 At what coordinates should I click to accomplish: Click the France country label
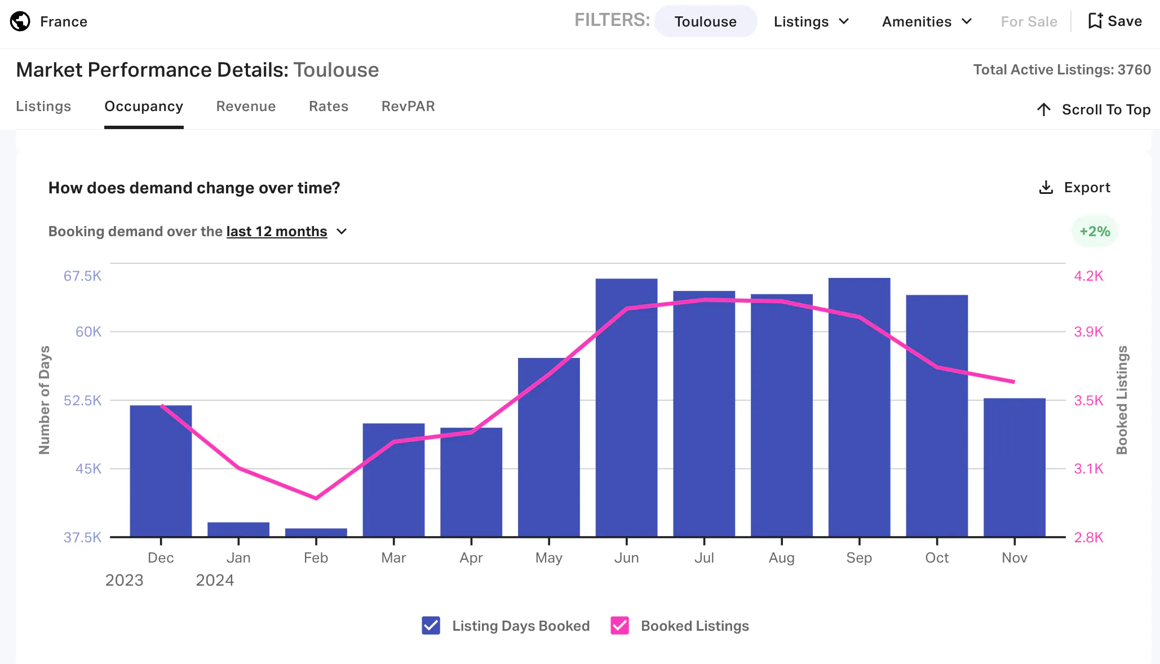click(x=64, y=21)
